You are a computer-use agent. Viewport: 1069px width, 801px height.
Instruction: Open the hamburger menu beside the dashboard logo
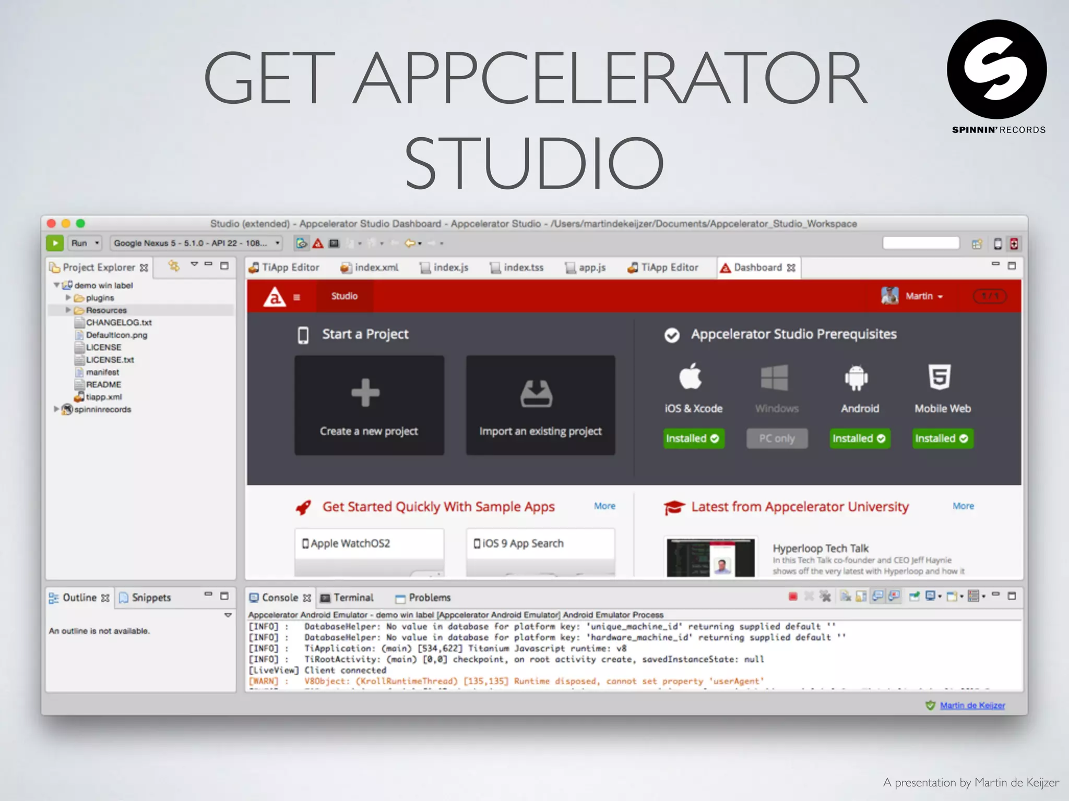pyautogui.click(x=296, y=297)
